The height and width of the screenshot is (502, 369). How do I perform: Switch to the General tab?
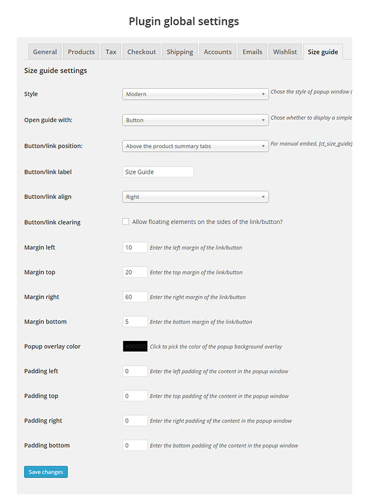coord(45,52)
